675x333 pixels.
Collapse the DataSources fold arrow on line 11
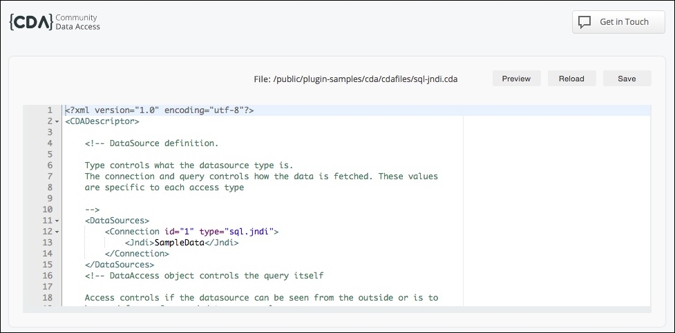57,221
